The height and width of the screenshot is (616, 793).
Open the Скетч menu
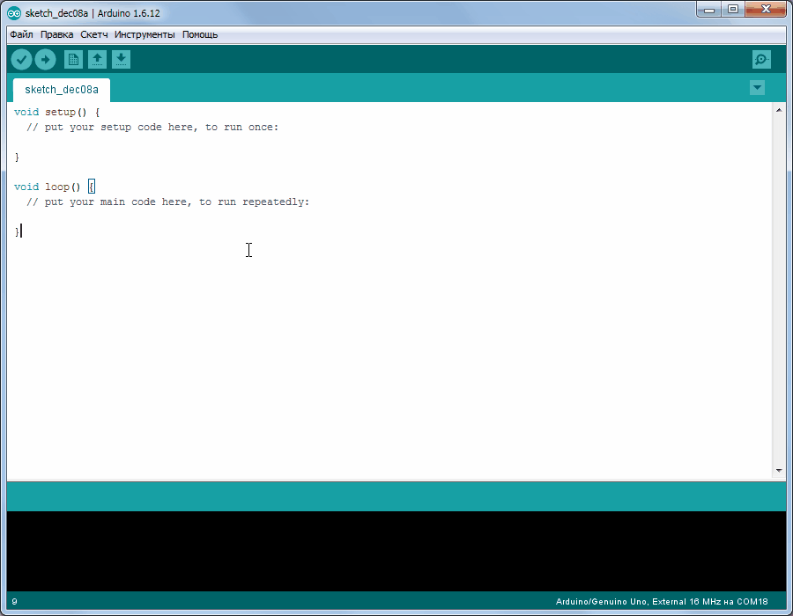point(94,34)
